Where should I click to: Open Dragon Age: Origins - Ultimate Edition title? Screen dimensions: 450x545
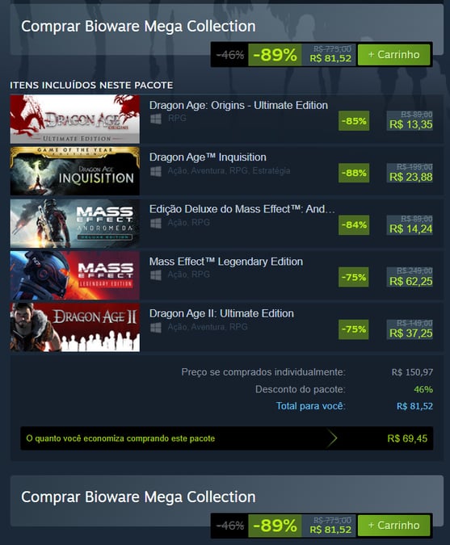(238, 105)
